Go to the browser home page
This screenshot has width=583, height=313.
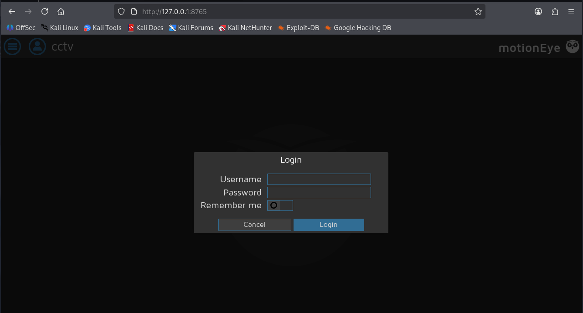[61, 11]
